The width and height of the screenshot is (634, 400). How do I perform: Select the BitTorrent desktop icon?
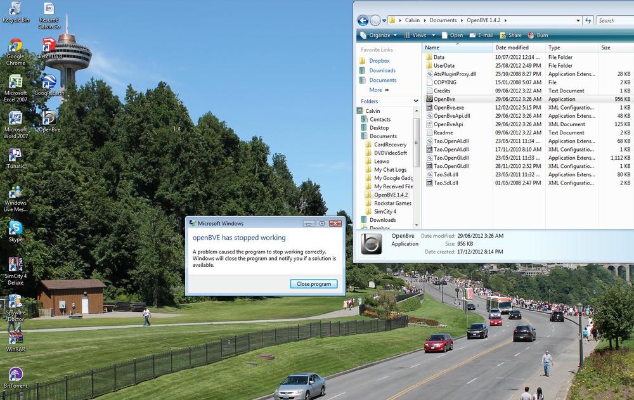click(15, 378)
